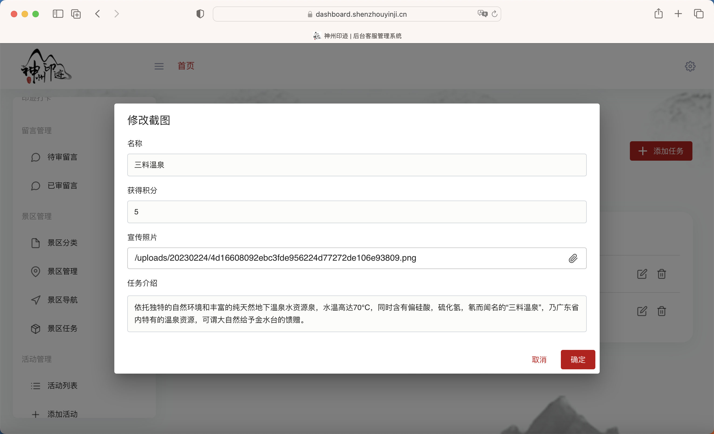Click the 添加任务 button
714x434 pixels.
[661, 151]
